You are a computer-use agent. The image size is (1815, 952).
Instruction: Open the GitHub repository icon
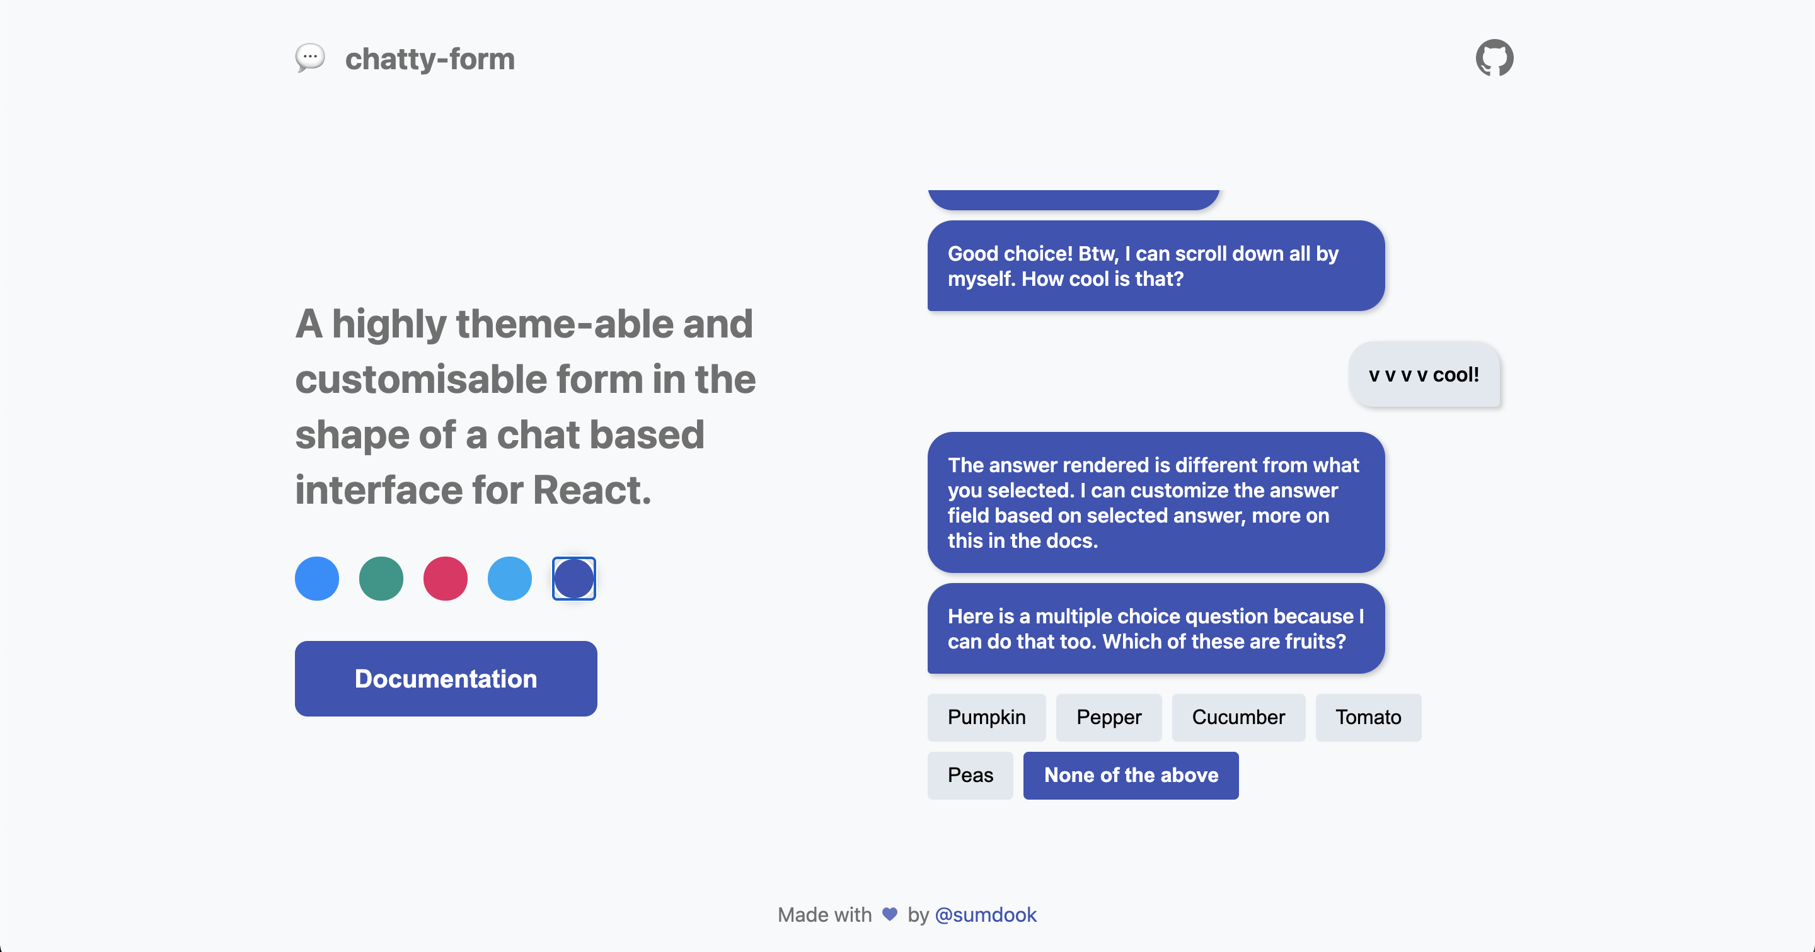1495,59
